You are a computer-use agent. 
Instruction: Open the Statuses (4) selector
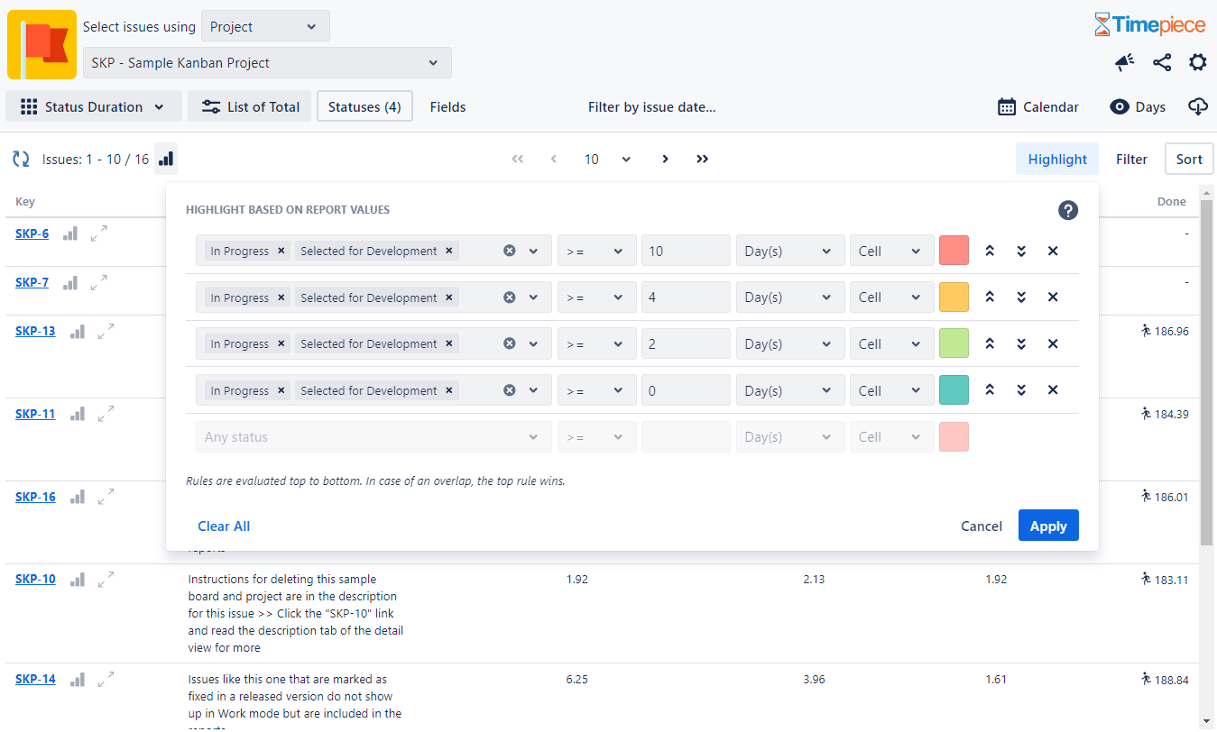tap(364, 106)
